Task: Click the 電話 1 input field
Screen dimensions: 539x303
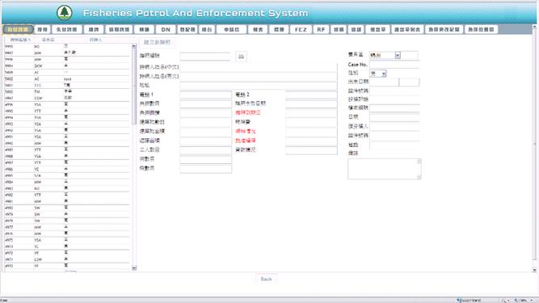Action: point(205,95)
